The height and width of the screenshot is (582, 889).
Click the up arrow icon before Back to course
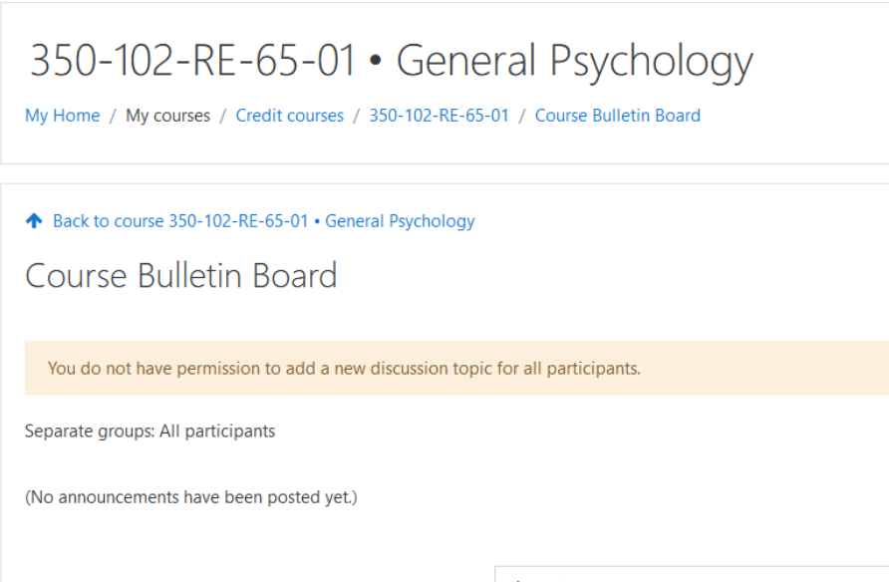tap(34, 221)
